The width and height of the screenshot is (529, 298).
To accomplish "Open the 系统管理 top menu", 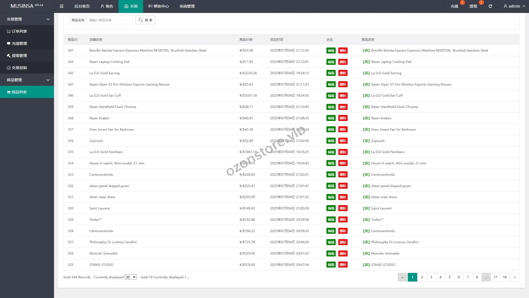I will [187, 6].
